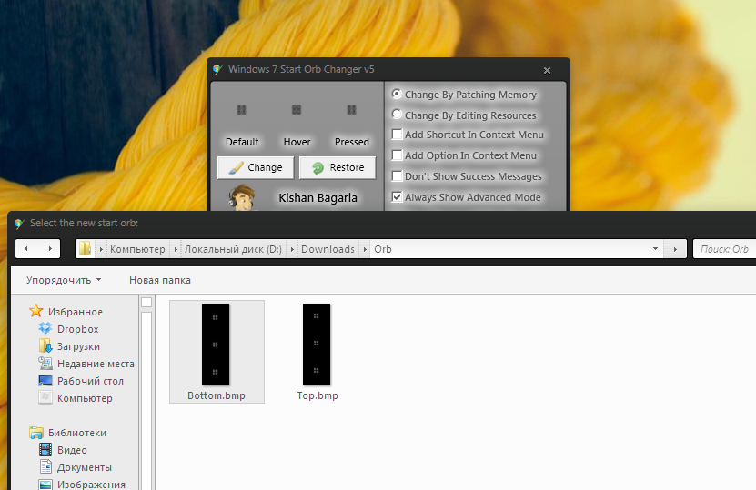The width and height of the screenshot is (756, 490).
Task: Click Orb breadcrumb segment
Action: 383,249
